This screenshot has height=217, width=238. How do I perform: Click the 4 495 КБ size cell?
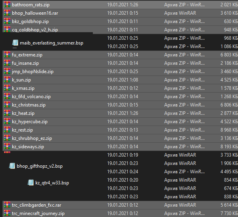tap(229, 172)
